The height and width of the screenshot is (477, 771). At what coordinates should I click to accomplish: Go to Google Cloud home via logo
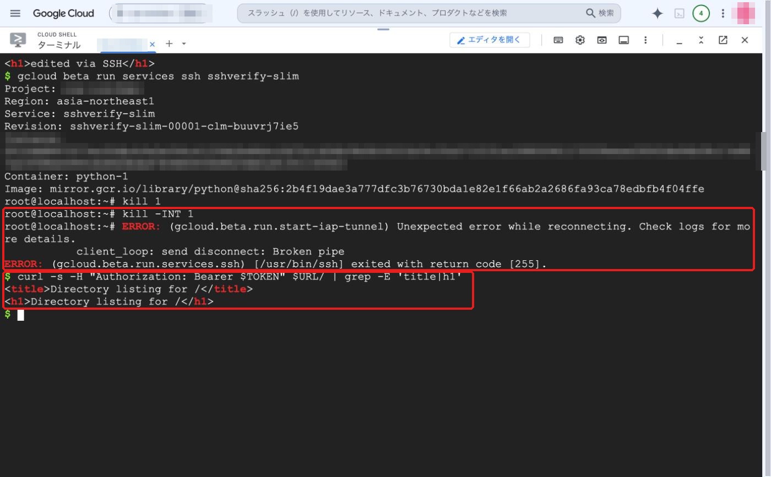[x=63, y=13]
